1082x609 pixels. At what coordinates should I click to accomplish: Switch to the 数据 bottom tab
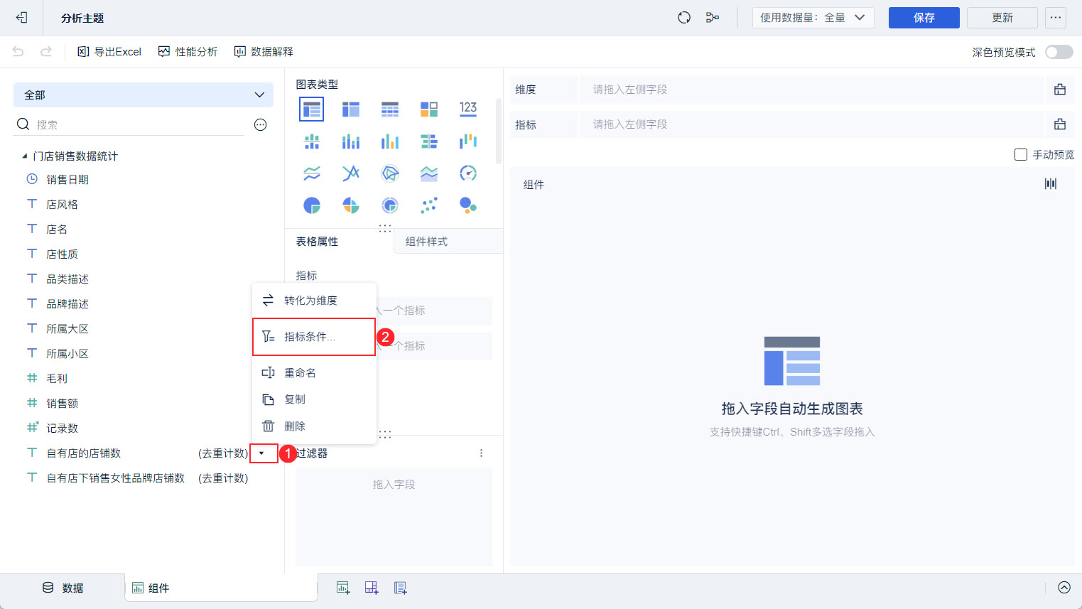point(63,588)
